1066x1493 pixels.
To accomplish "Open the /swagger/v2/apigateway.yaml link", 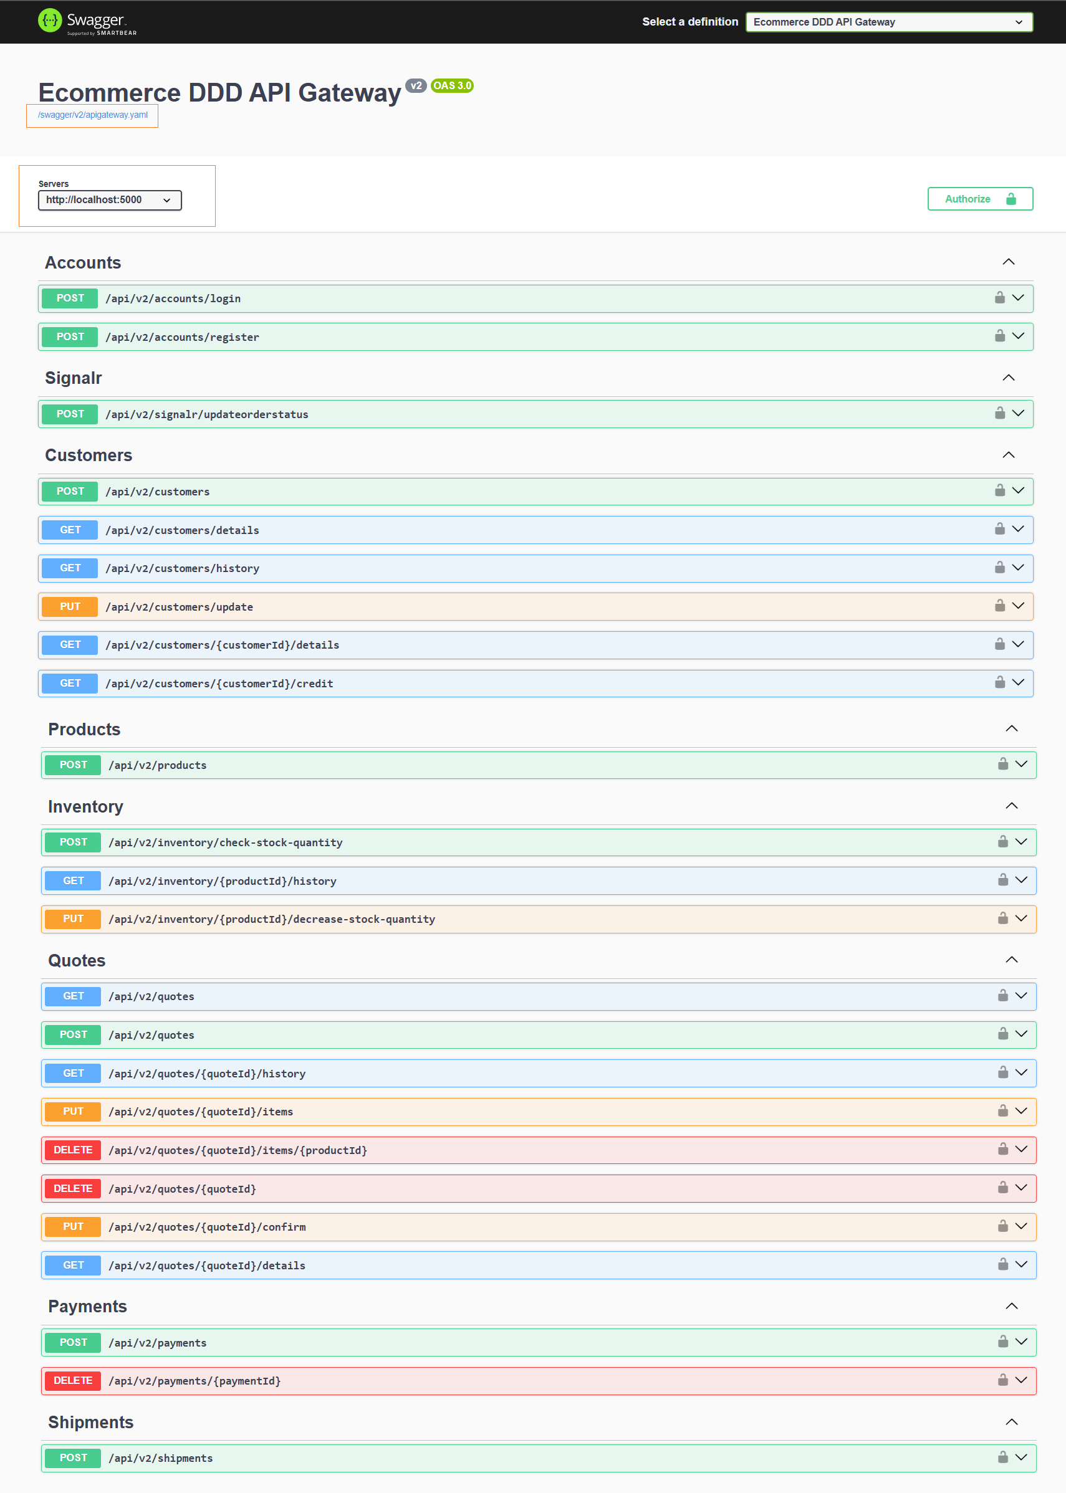I will click(92, 115).
